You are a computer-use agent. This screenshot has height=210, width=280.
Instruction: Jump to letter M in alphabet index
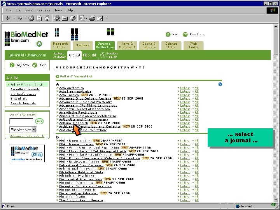click(x=97, y=68)
